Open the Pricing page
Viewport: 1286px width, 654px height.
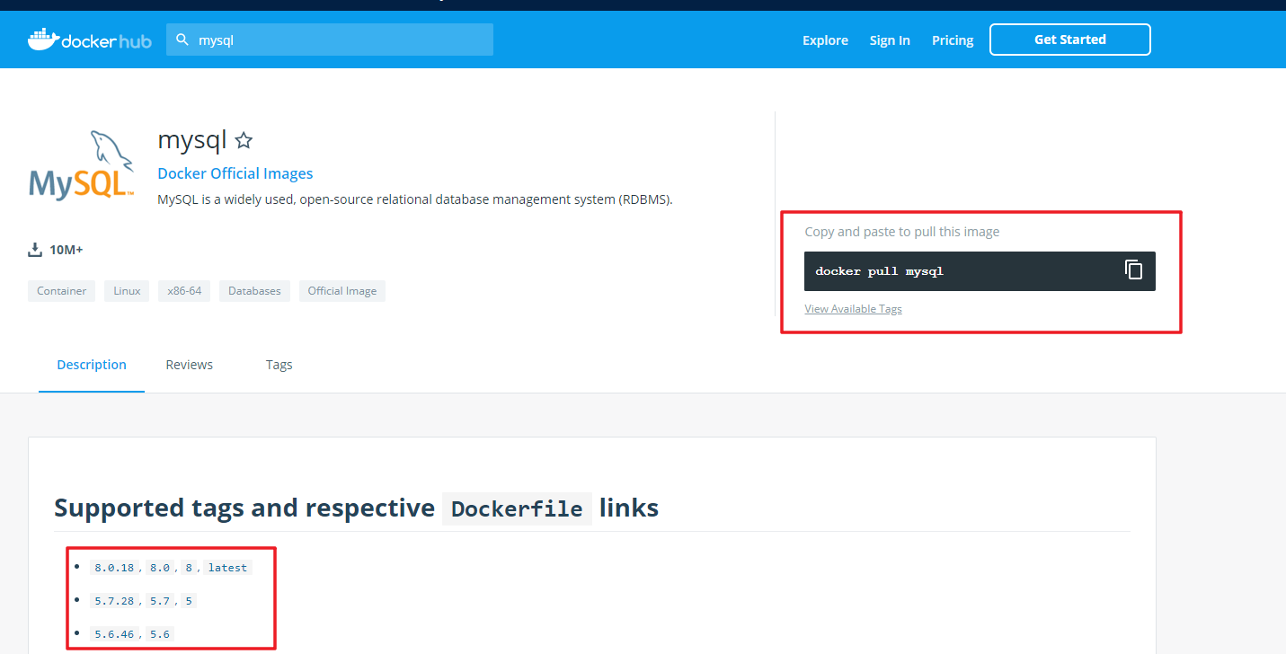[x=953, y=40]
